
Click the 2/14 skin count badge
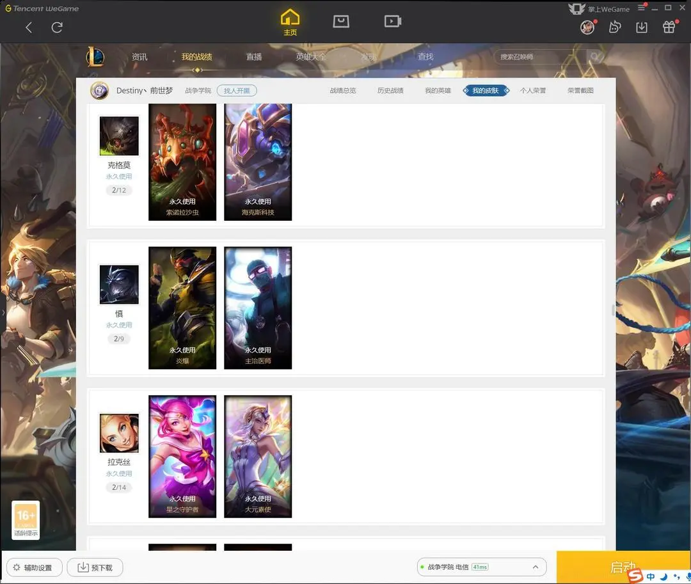(x=119, y=487)
